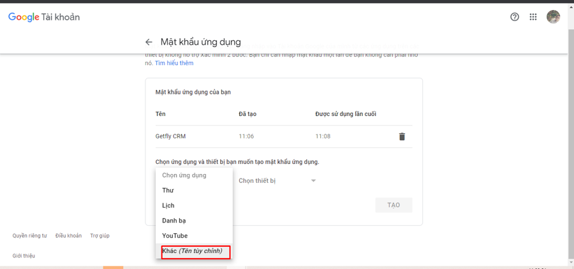Click the arrow of the device dropdown
Viewport: 574px width, 269px height.
[313, 181]
